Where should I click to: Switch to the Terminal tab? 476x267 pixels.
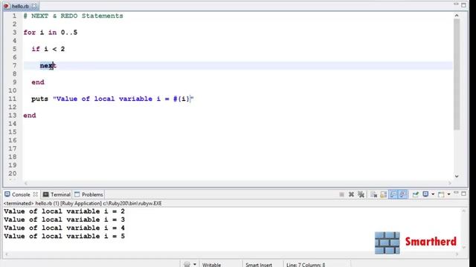click(x=57, y=194)
